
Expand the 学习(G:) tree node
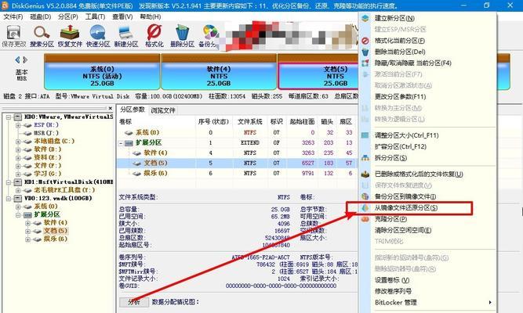18,174
